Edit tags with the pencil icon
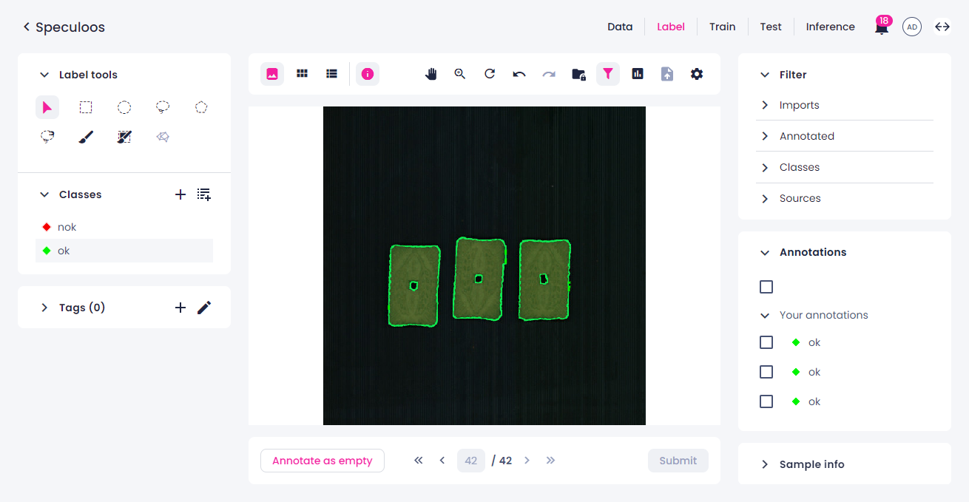 [204, 308]
